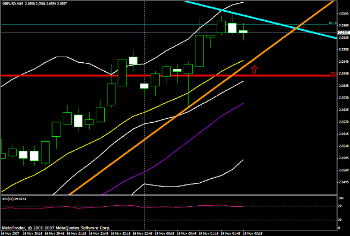Click the rightmost candle at 19 Nov 02:15
350x236 pixels.
(243, 31)
